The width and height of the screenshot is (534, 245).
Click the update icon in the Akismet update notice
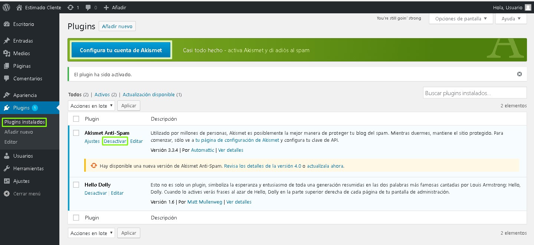pyautogui.click(x=94, y=166)
